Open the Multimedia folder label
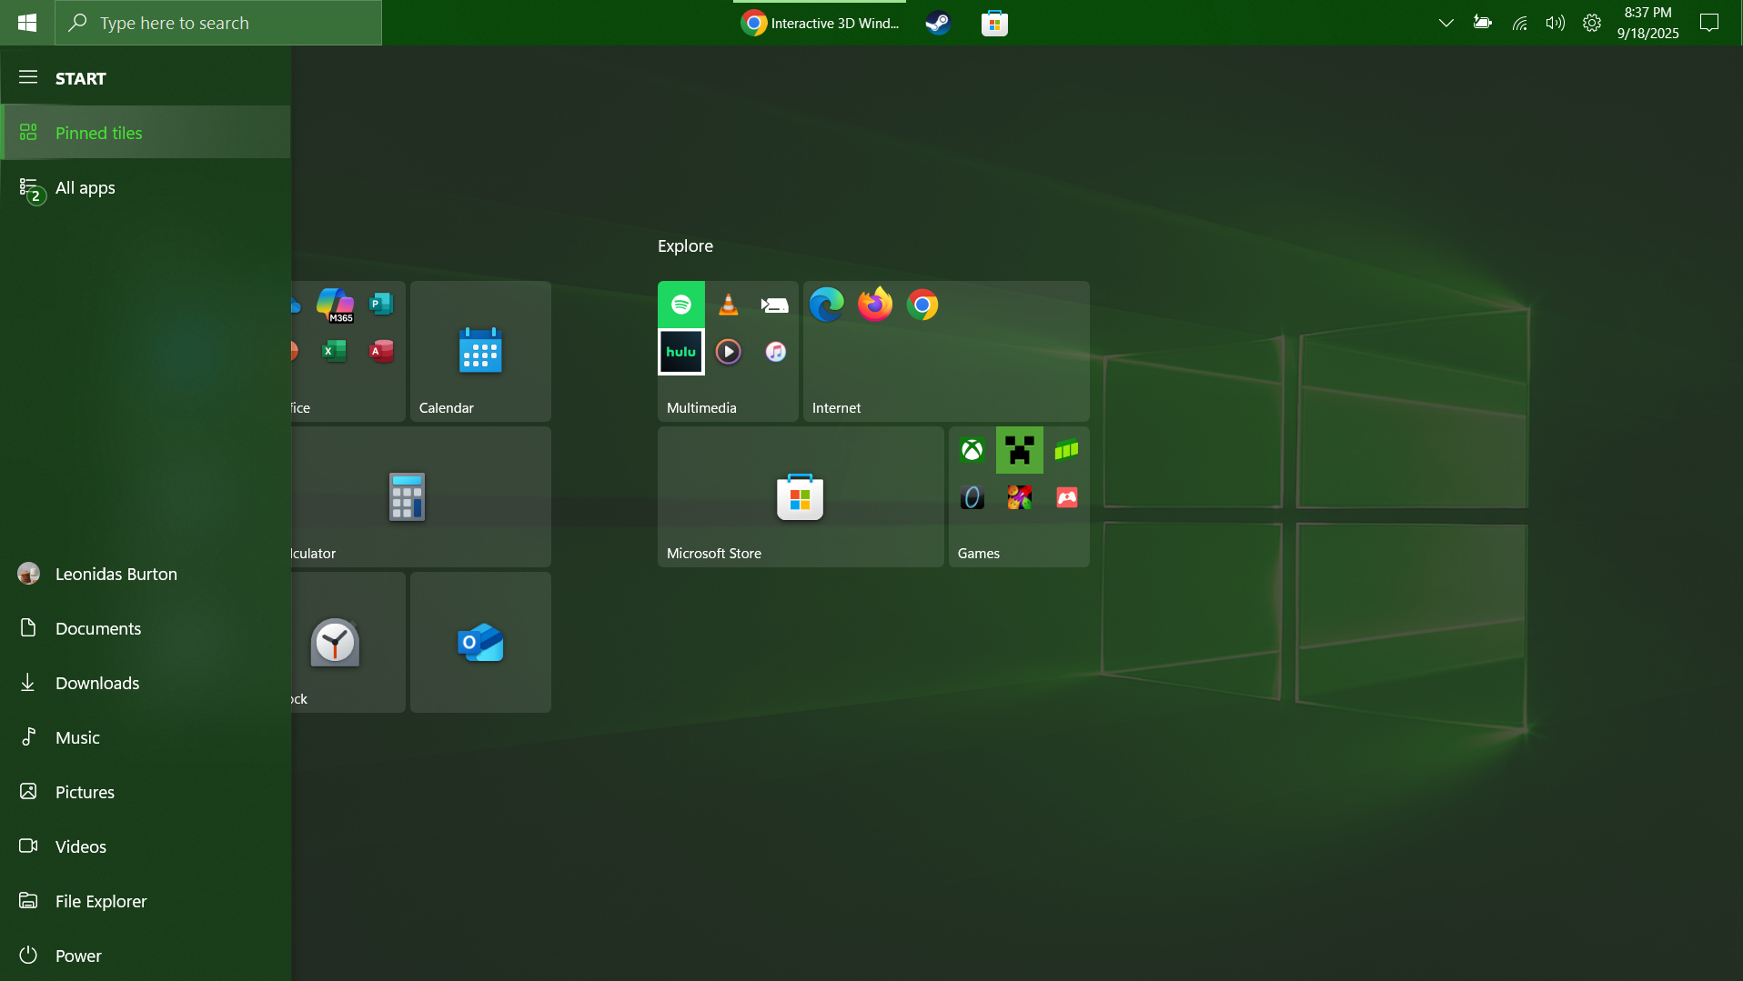The image size is (1743, 981). point(701,407)
